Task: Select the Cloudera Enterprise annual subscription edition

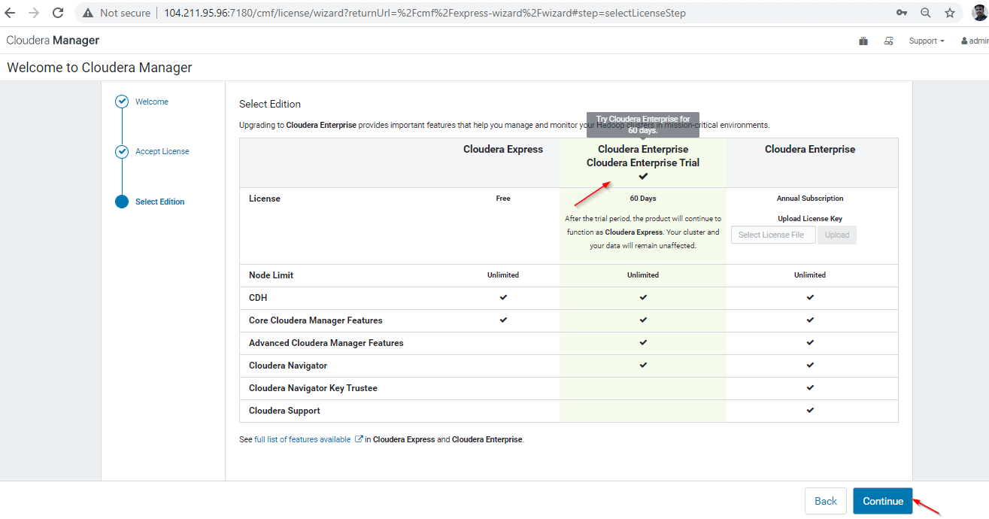Action: [809, 150]
